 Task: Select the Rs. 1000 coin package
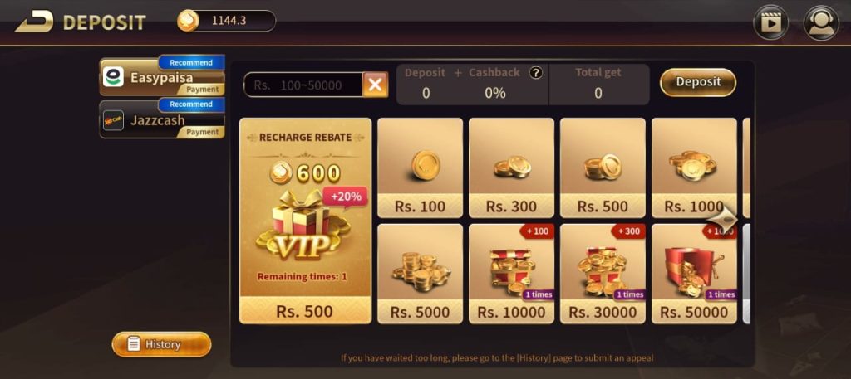coord(694,168)
